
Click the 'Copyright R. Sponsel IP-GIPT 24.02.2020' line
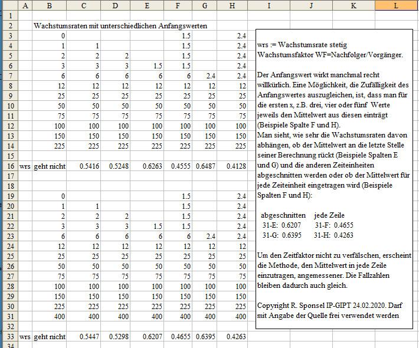pos(330,306)
